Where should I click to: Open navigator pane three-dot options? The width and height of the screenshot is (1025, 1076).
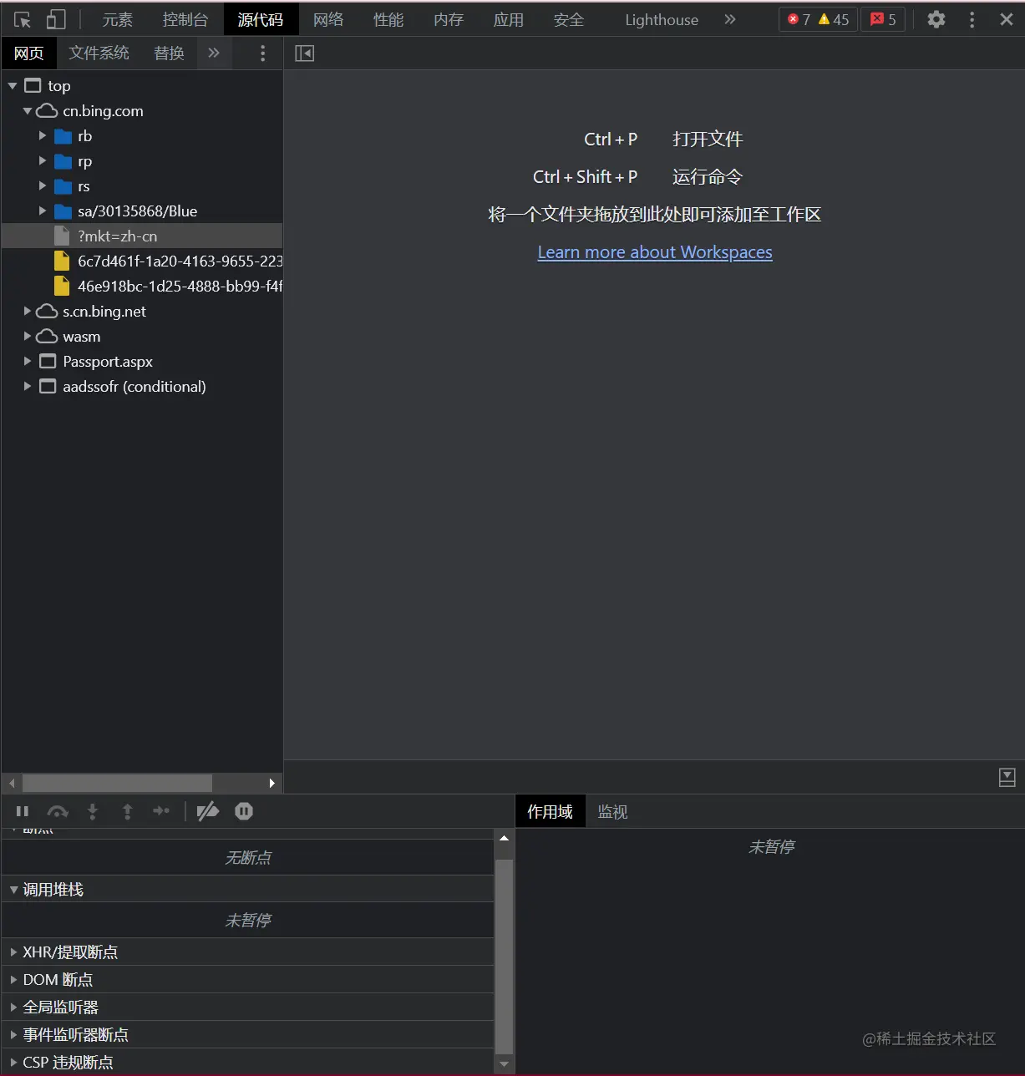tap(262, 53)
